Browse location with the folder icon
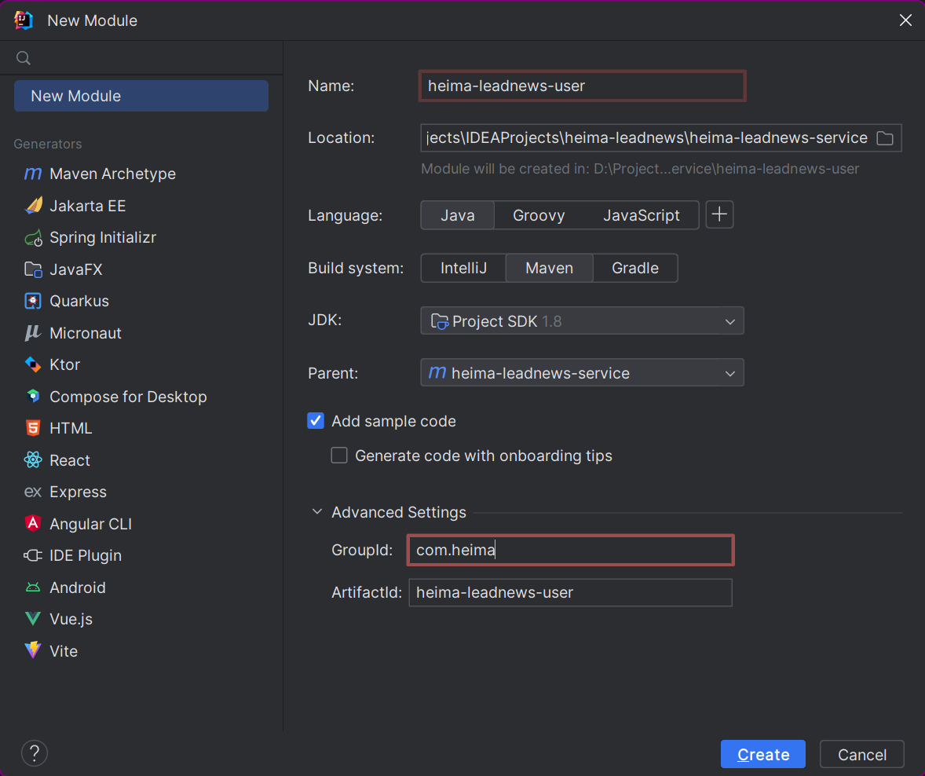 coord(885,138)
